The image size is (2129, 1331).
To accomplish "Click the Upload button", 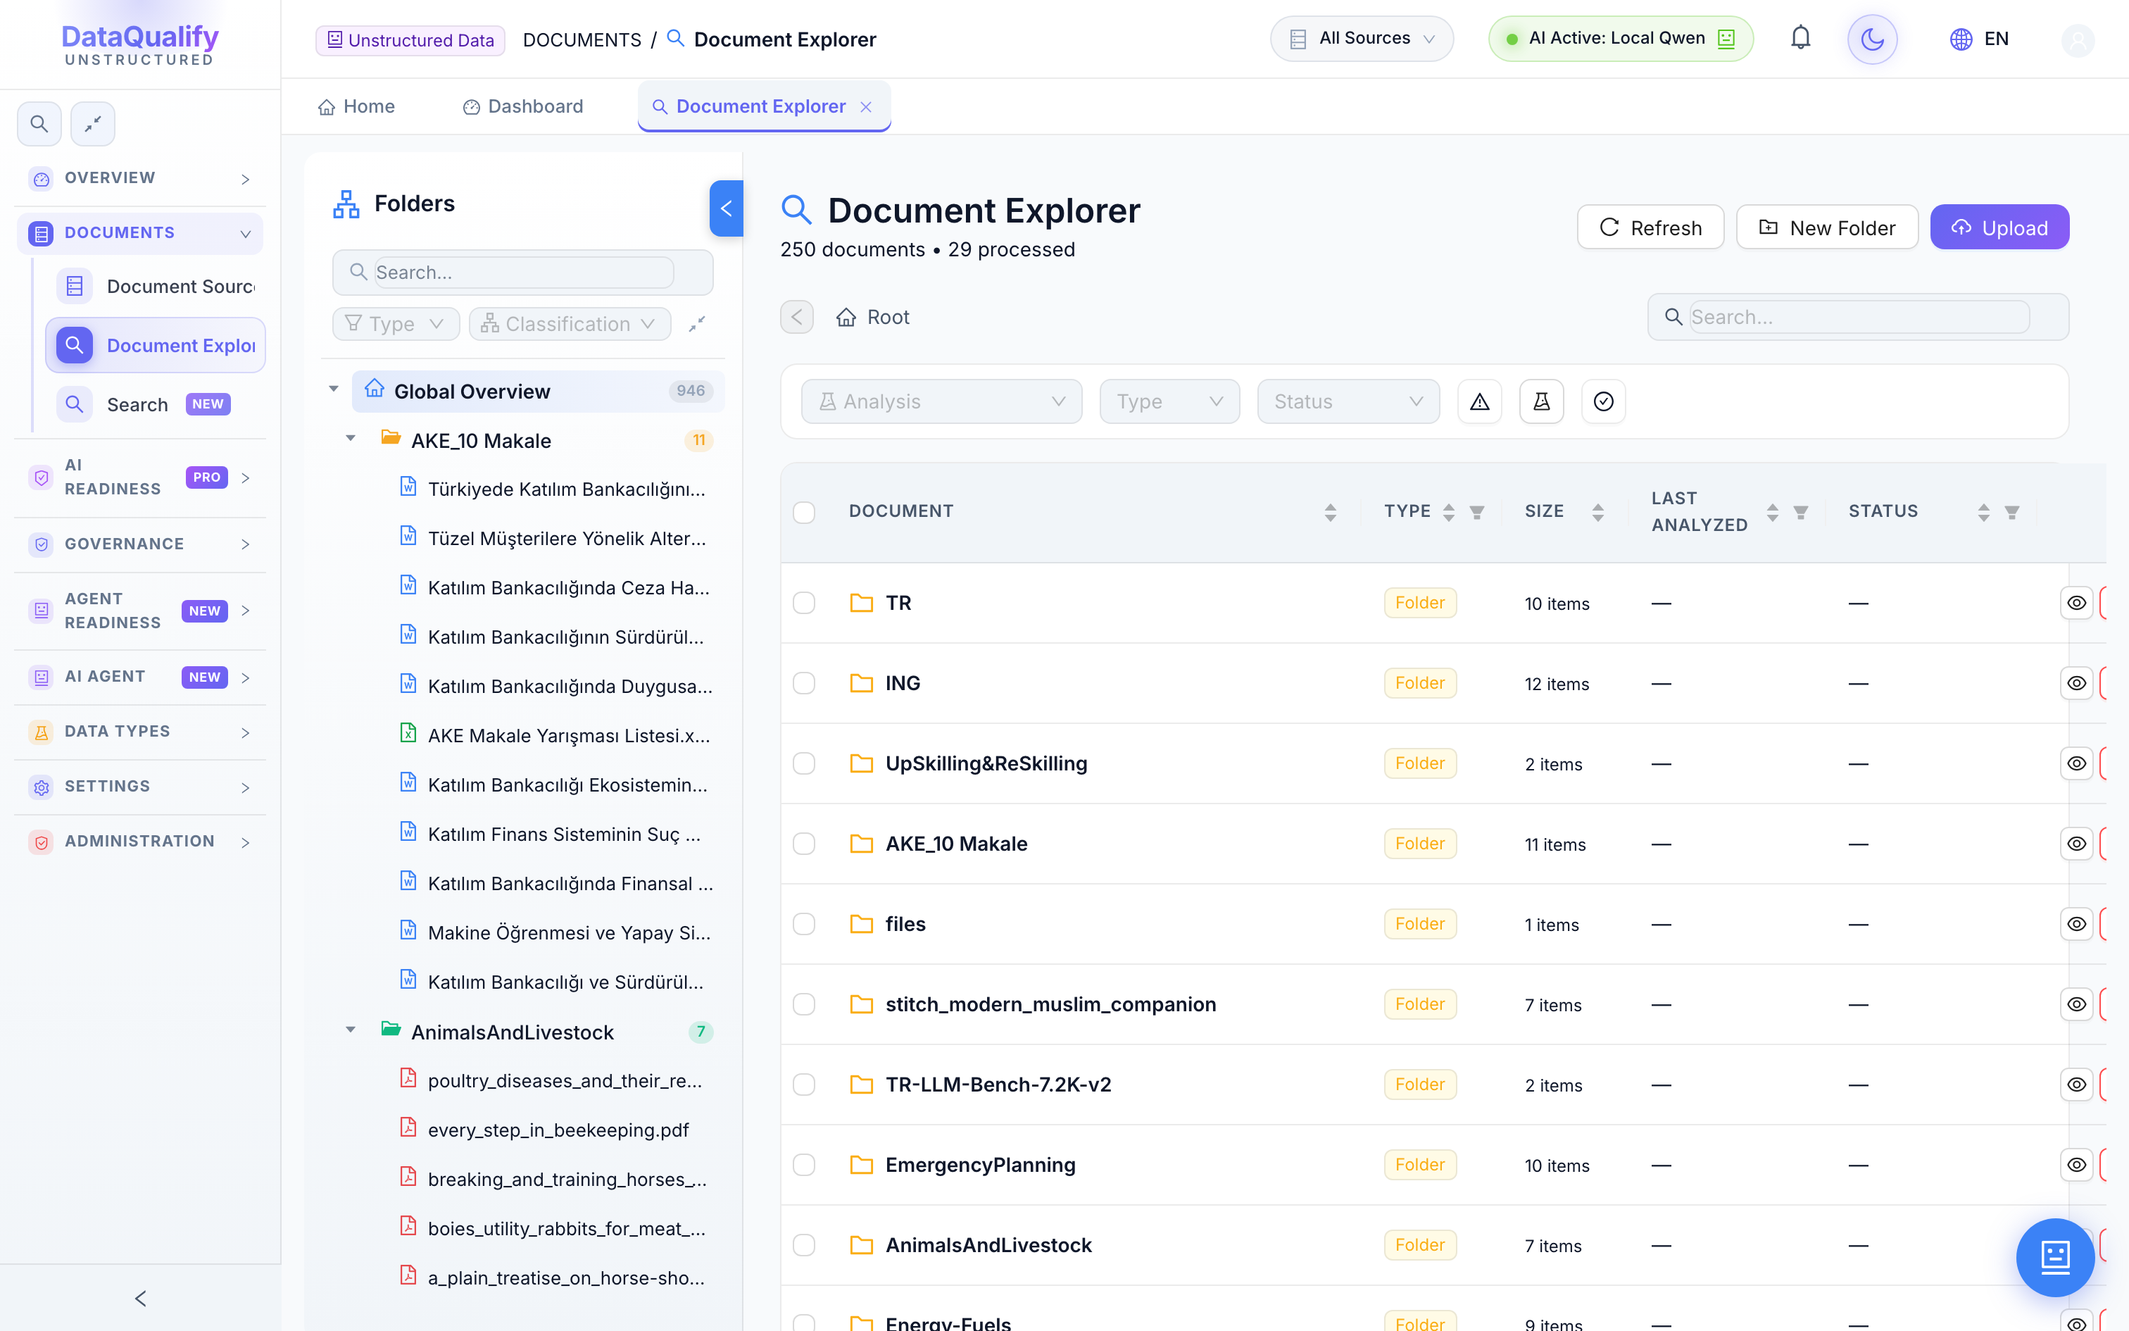I will tap(1999, 228).
